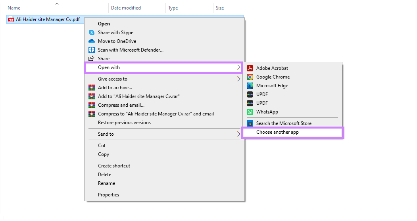The width and height of the screenshot is (417, 221).
Task: Click the Adobe Acrobat icon in submenu
Action: tap(250, 68)
